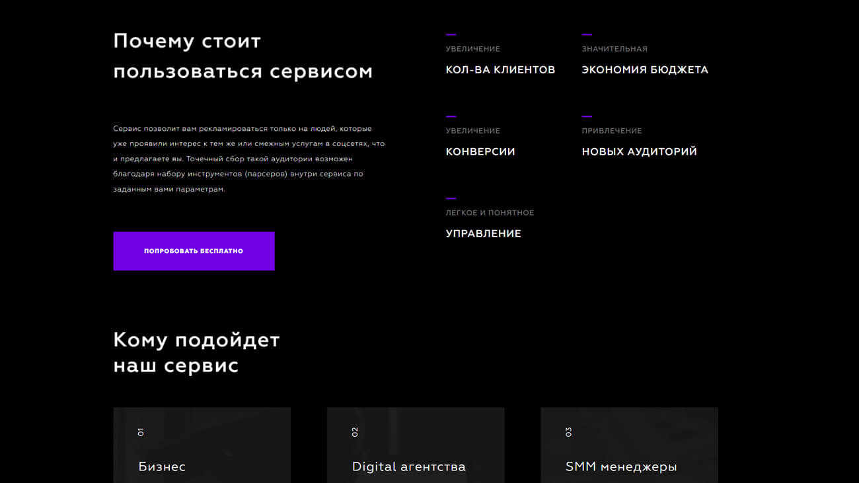Click the 03 marker on SMM менеджеры card
This screenshot has width=859, height=483.
click(568, 432)
